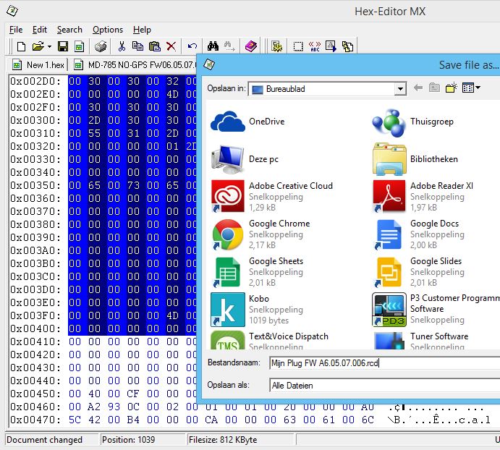This screenshot has width=500, height=450.
Task: Open the Help menu
Action: [142, 30]
